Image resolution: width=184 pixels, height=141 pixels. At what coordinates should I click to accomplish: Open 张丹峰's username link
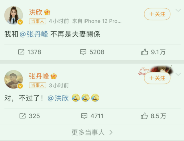(39, 76)
